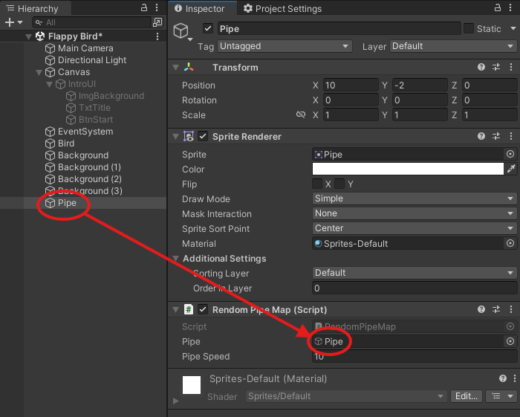
Task: Enable Flip X checkbox
Action: coord(317,184)
